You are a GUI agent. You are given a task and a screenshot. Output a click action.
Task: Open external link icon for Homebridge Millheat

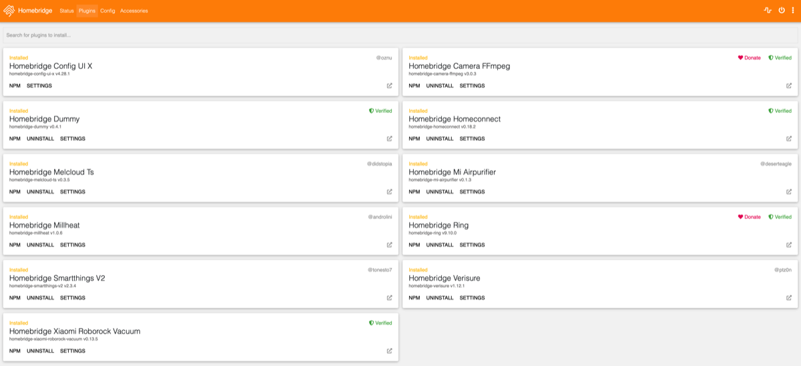[x=390, y=244]
